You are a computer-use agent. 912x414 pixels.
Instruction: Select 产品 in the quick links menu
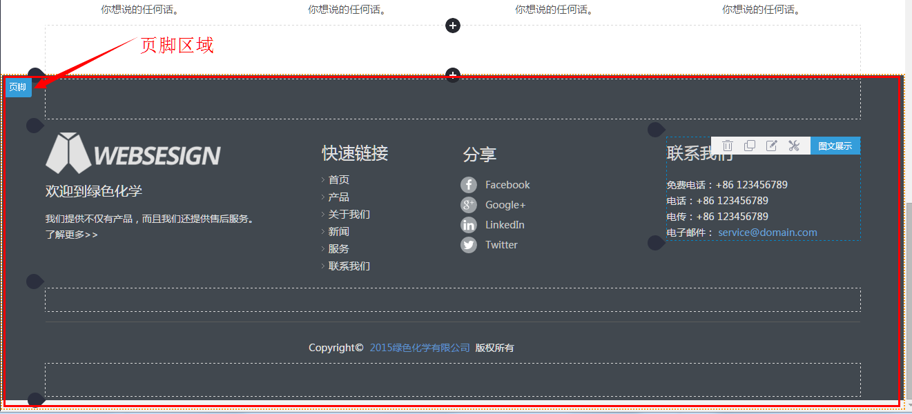coord(339,196)
